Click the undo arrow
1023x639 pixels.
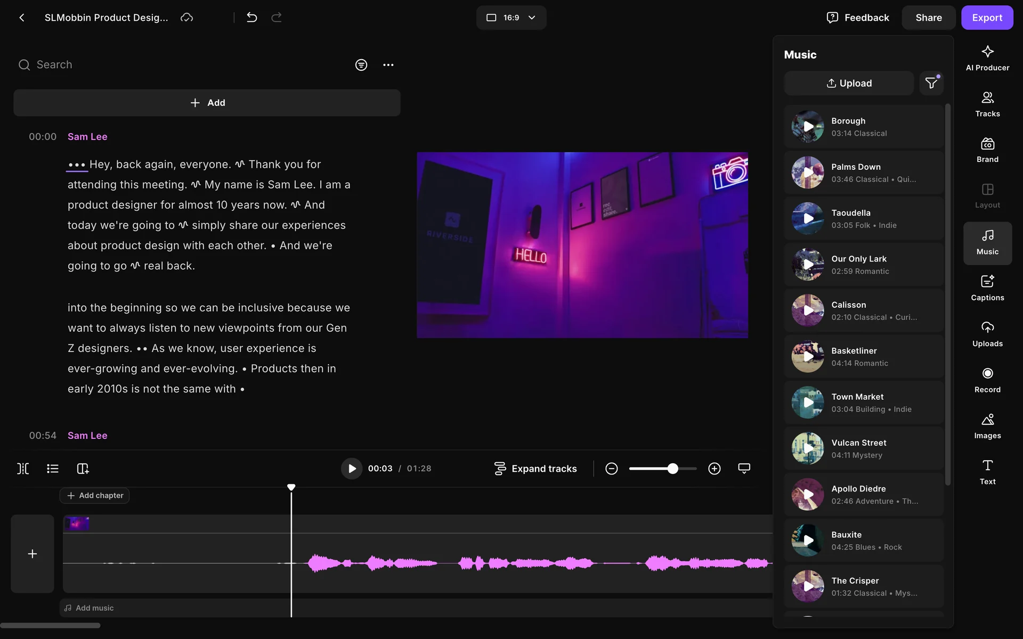tap(252, 18)
